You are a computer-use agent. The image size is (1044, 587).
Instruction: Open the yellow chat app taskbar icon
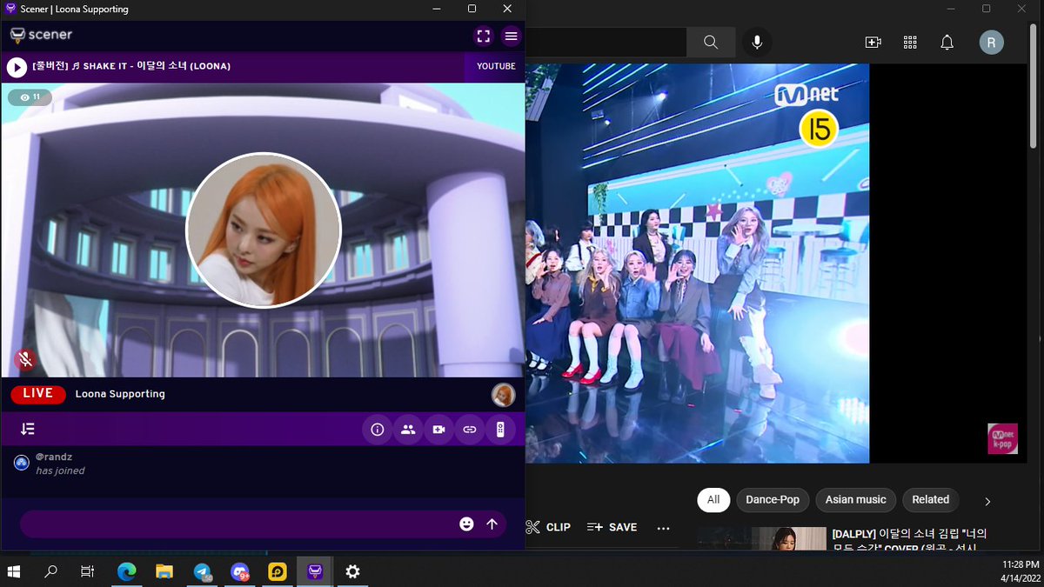(278, 571)
